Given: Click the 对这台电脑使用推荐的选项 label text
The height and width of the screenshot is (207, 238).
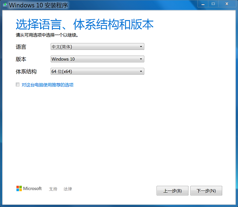Looking at the screenshot, I should [x=47, y=85].
